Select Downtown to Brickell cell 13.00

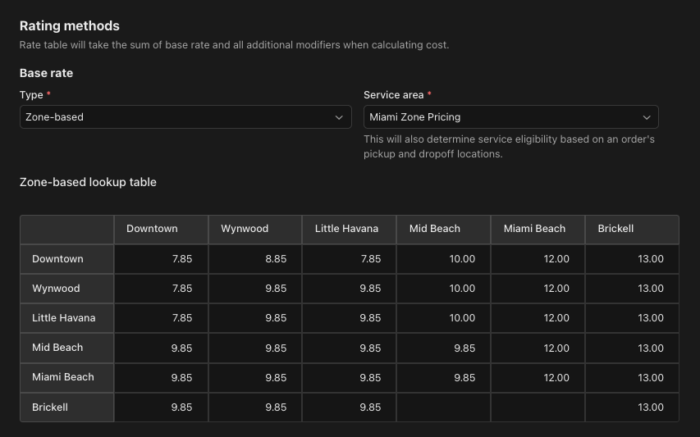click(x=632, y=258)
